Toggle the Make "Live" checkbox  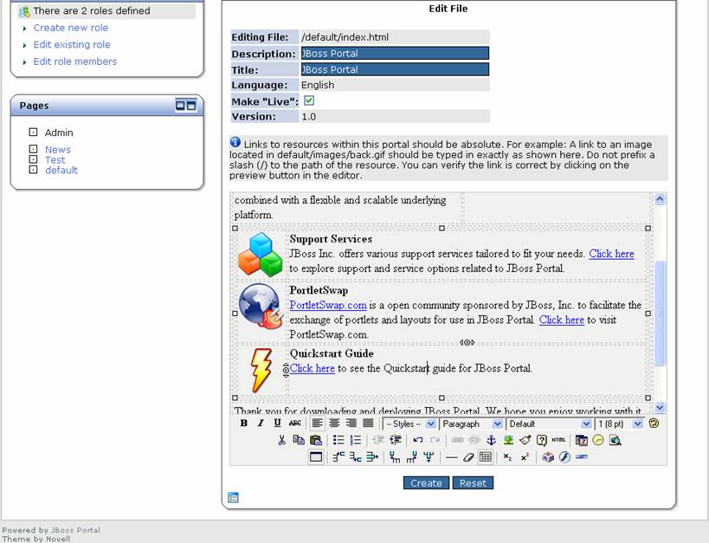[x=309, y=100]
